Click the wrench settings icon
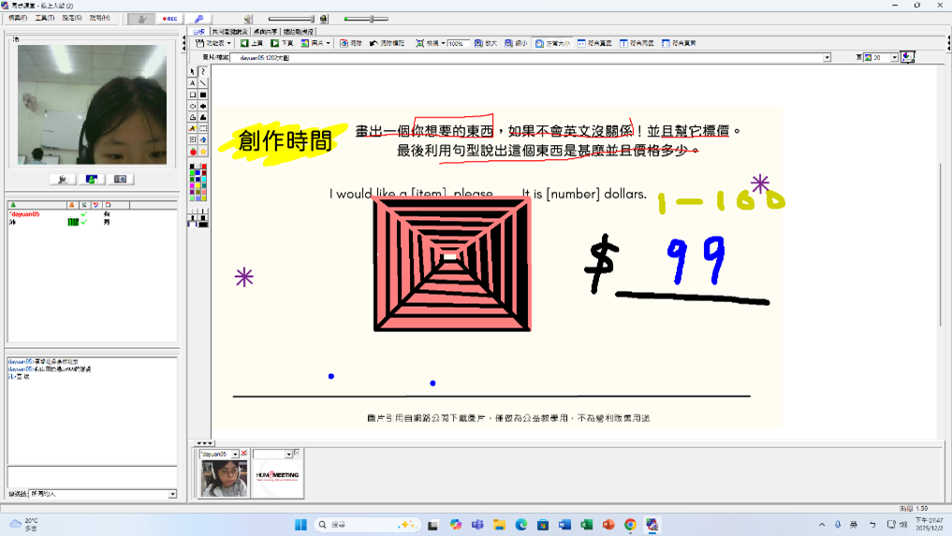 (x=198, y=19)
